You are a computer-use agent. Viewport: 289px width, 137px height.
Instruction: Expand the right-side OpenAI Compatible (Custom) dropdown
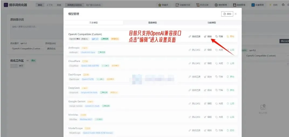[x=267, y=56]
